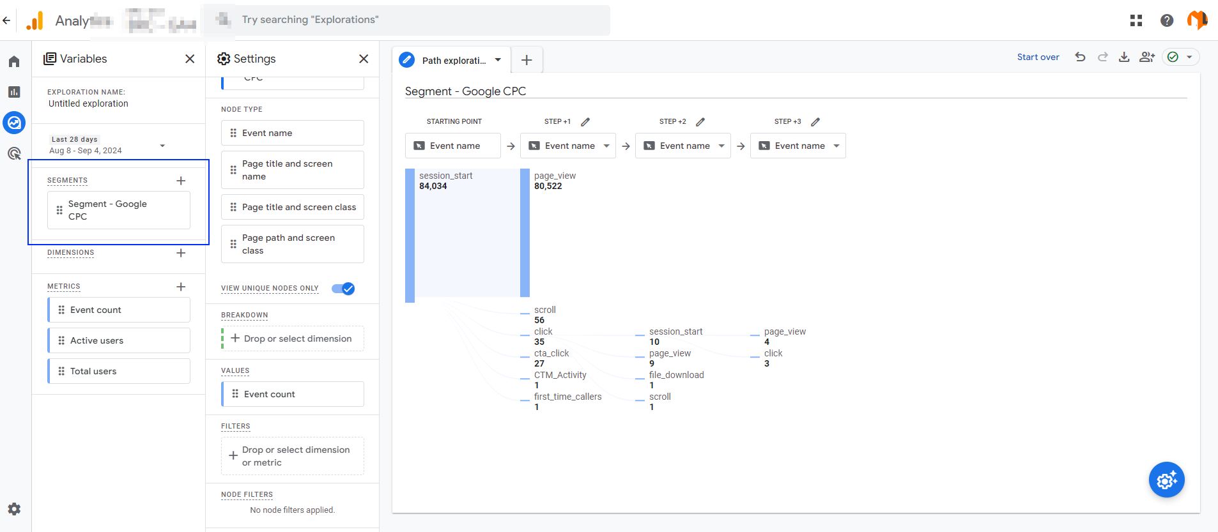Select the Total users metric
Screen dimensions: 1218x532
point(119,371)
